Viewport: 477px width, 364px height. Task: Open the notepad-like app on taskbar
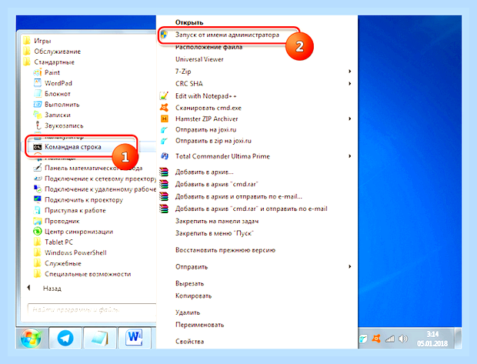(100, 337)
